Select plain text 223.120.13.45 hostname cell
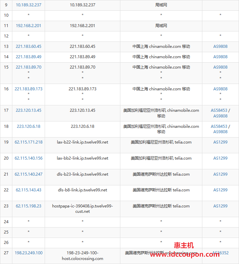The height and width of the screenshot is (264, 239). pyautogui.click(x=83, y=110)
